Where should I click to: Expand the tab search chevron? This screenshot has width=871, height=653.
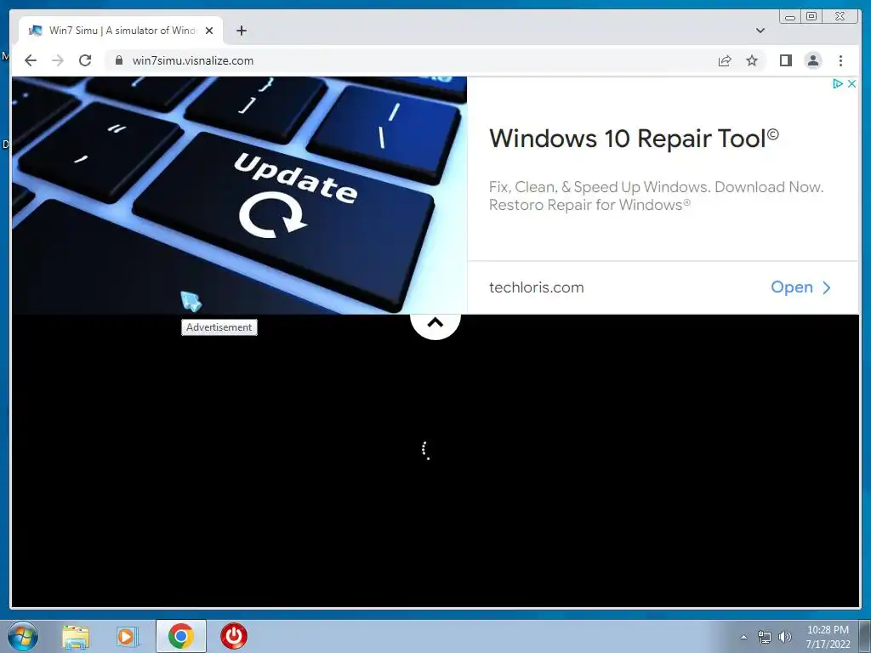[x=760, y=31]
